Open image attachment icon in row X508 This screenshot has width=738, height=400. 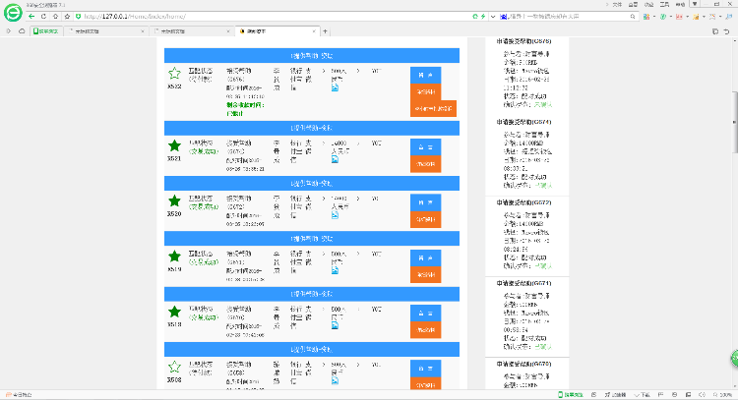335,380
